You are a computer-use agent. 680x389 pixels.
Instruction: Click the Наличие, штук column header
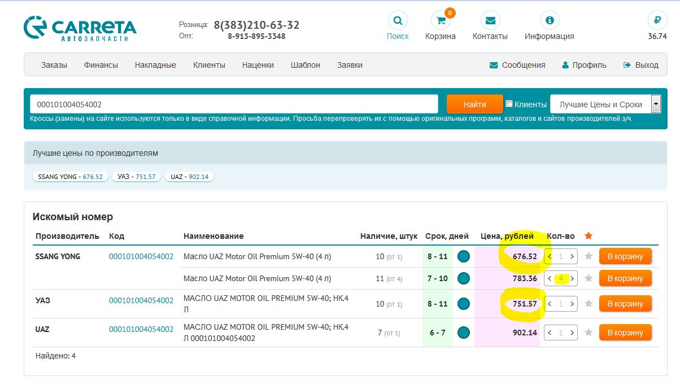coord(389,236)
